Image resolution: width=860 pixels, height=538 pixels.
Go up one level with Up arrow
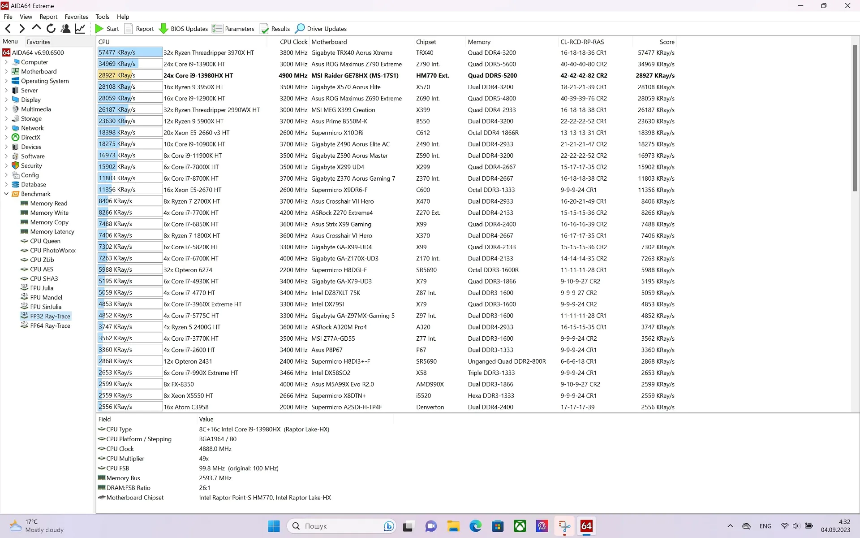[37, 29]
